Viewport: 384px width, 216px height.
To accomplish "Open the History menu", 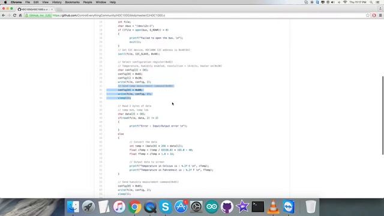I will 57,2.
